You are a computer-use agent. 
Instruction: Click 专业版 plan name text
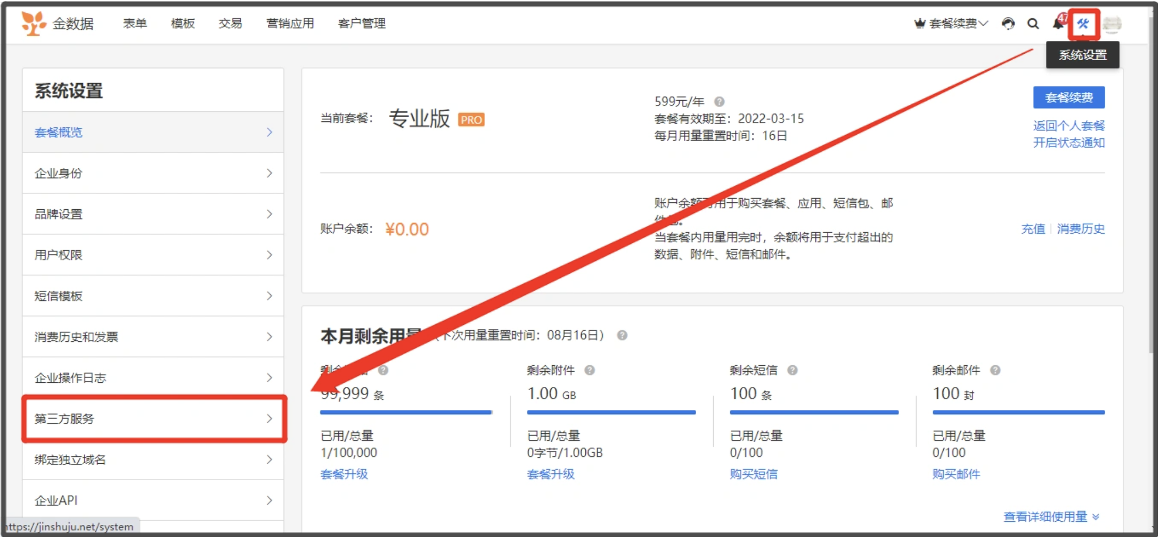pos(420,119)
